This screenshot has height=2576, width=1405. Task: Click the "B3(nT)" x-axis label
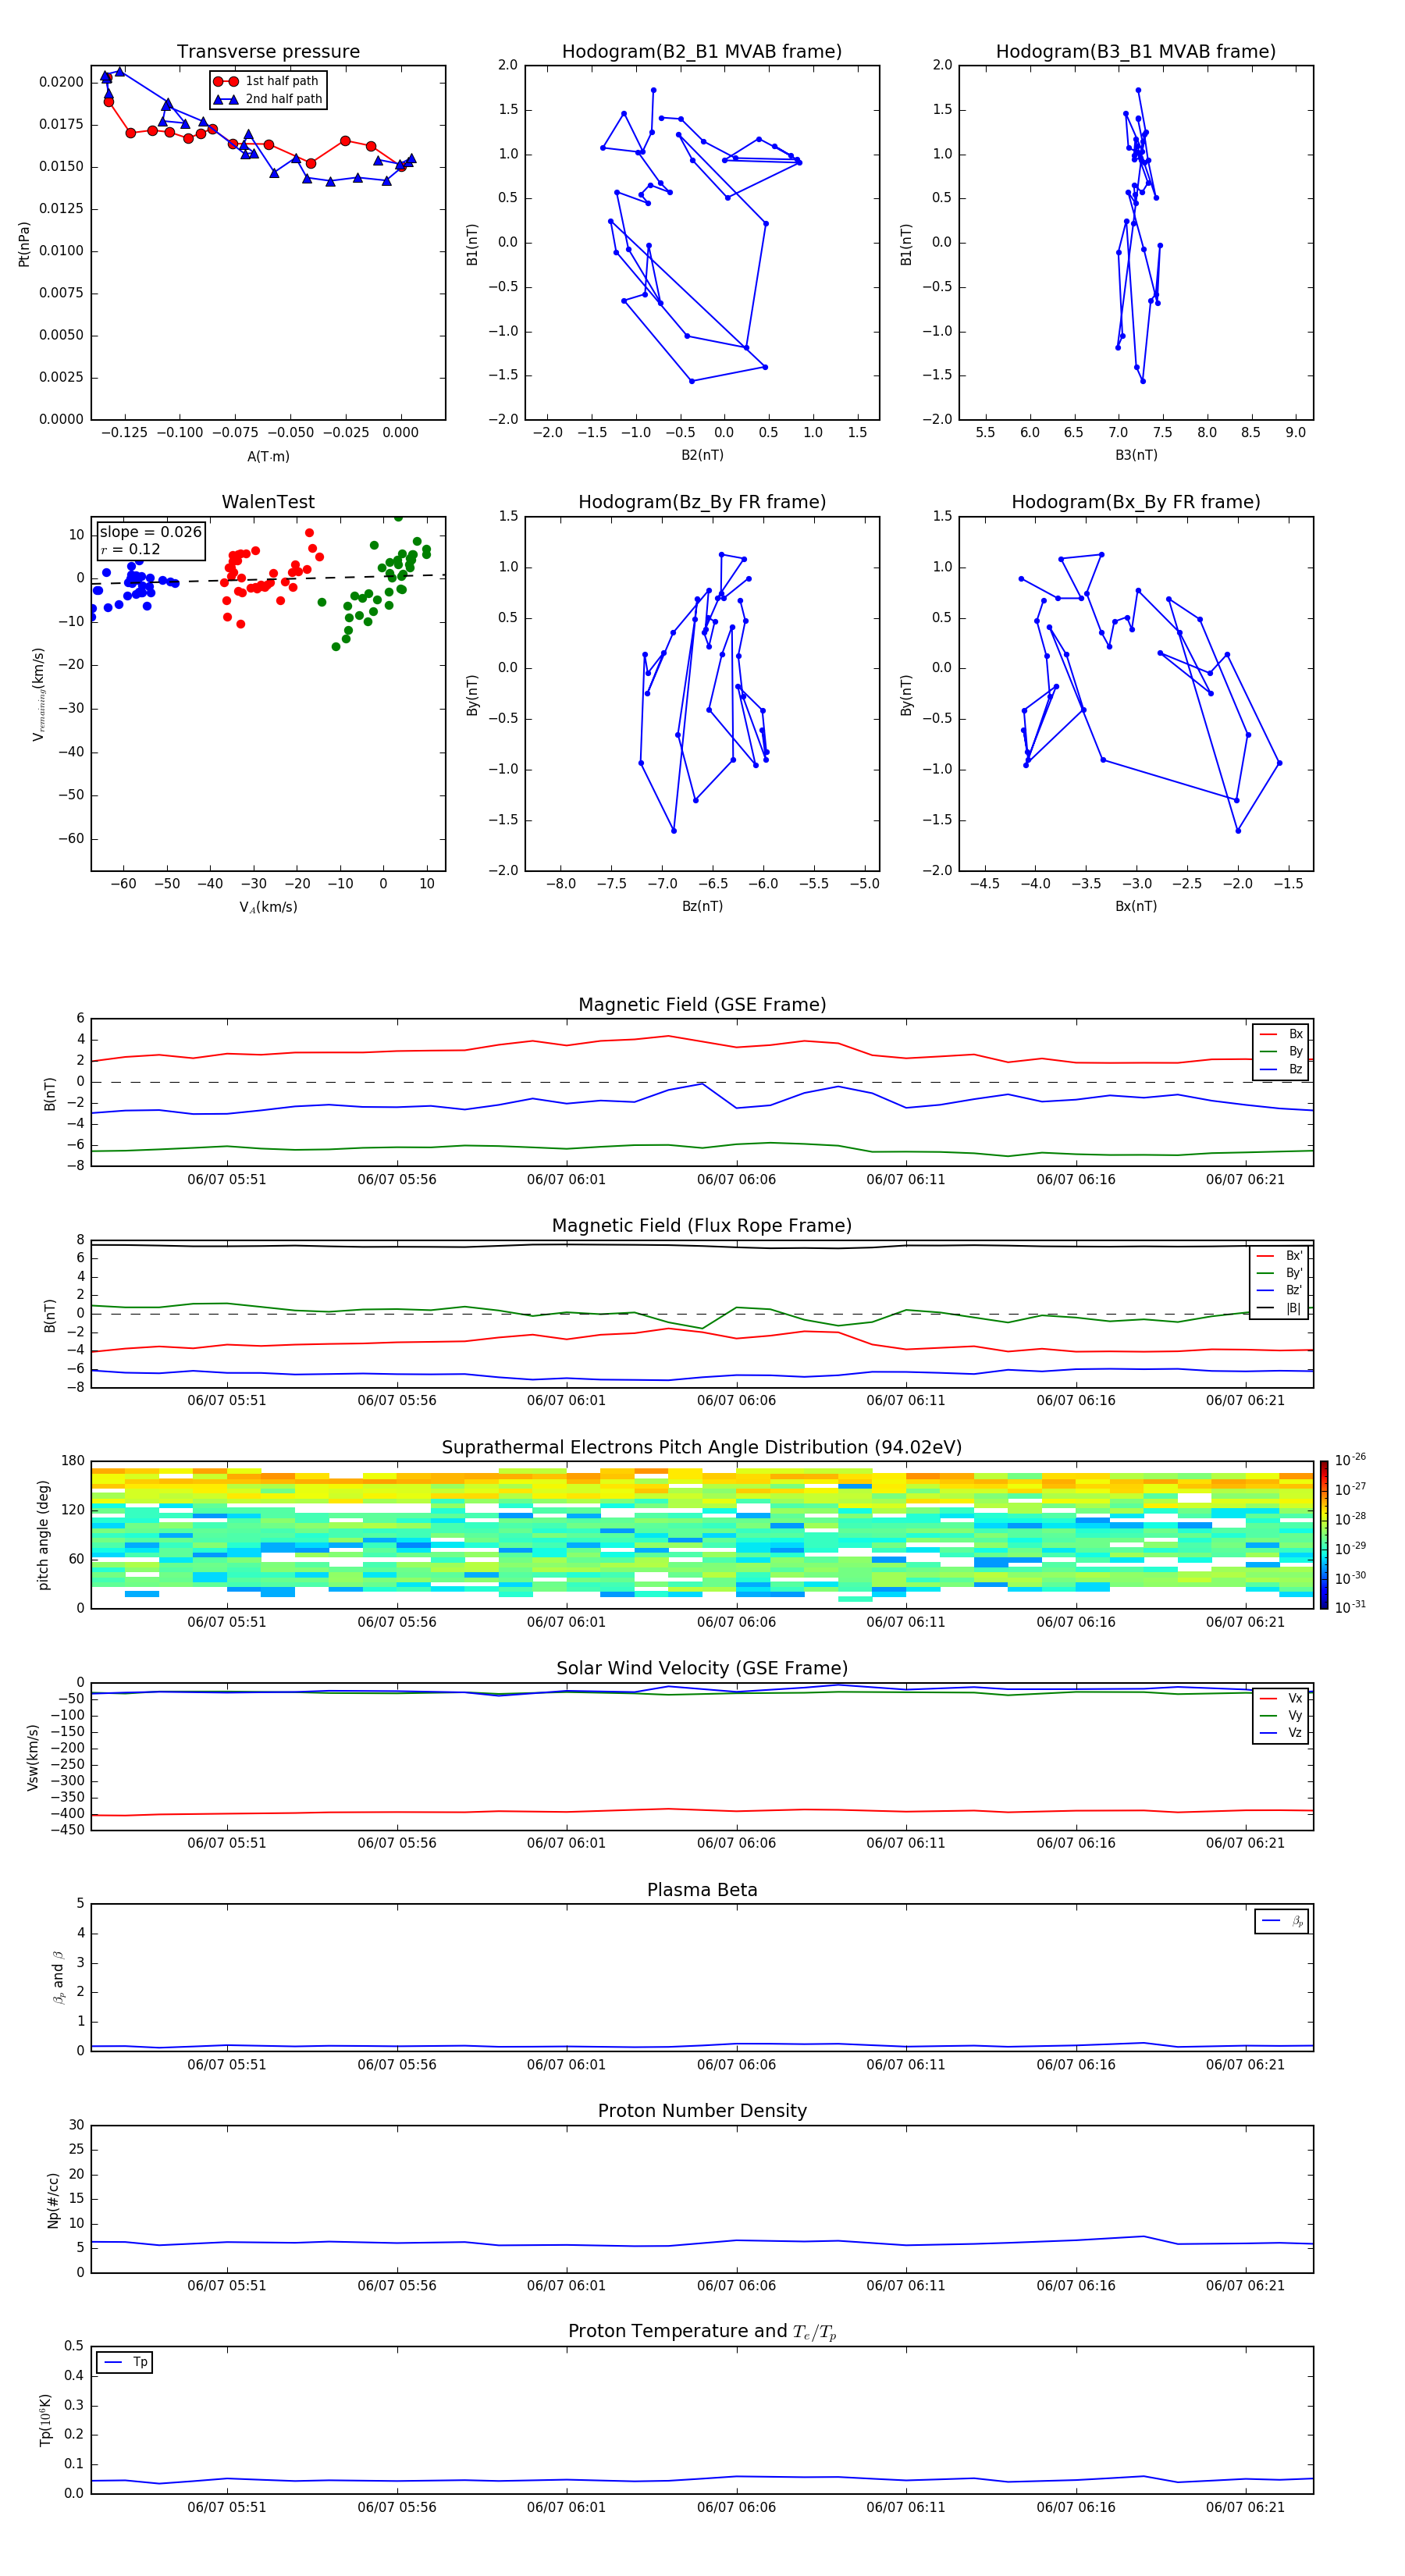tap(1136, 455)
